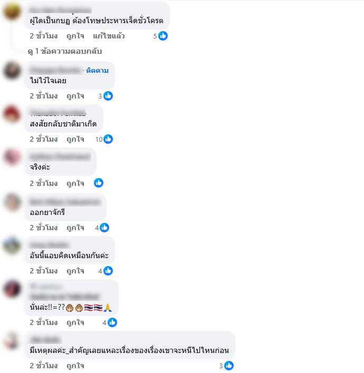This screenshot has height=373, width=364.
Task: Click 'แก้ไขแล้ว' to see edit history
Action: pyautogui.click(x=109, y=36)
